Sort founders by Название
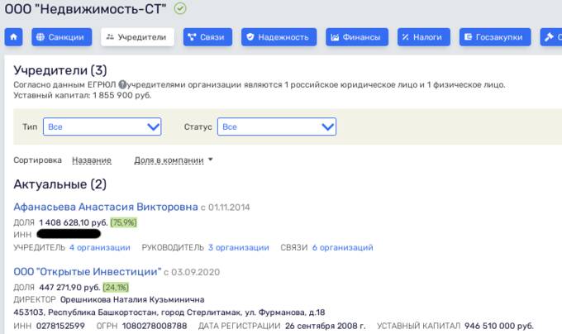 (x=92, y=160)
